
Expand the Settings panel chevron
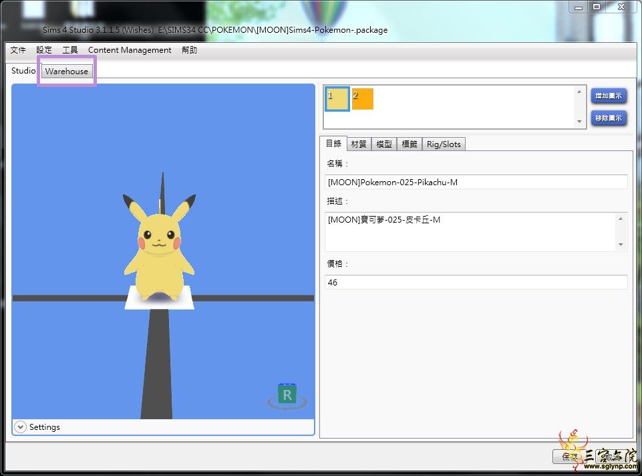click(20, 427)
